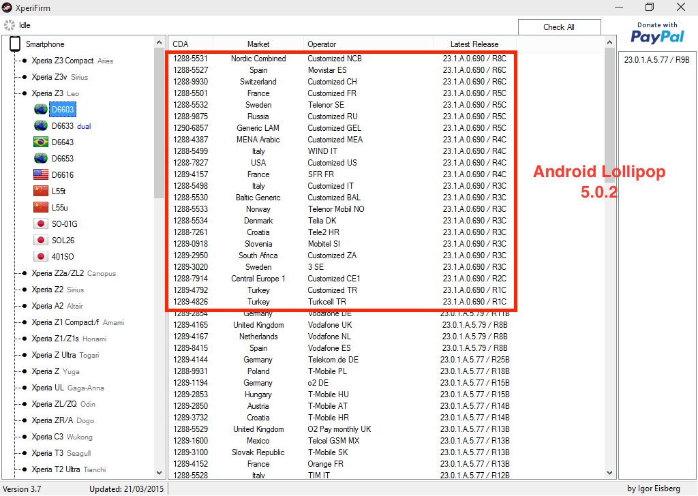Select the D6616 model entry
The image size is (698, 496).
point(62,175)
